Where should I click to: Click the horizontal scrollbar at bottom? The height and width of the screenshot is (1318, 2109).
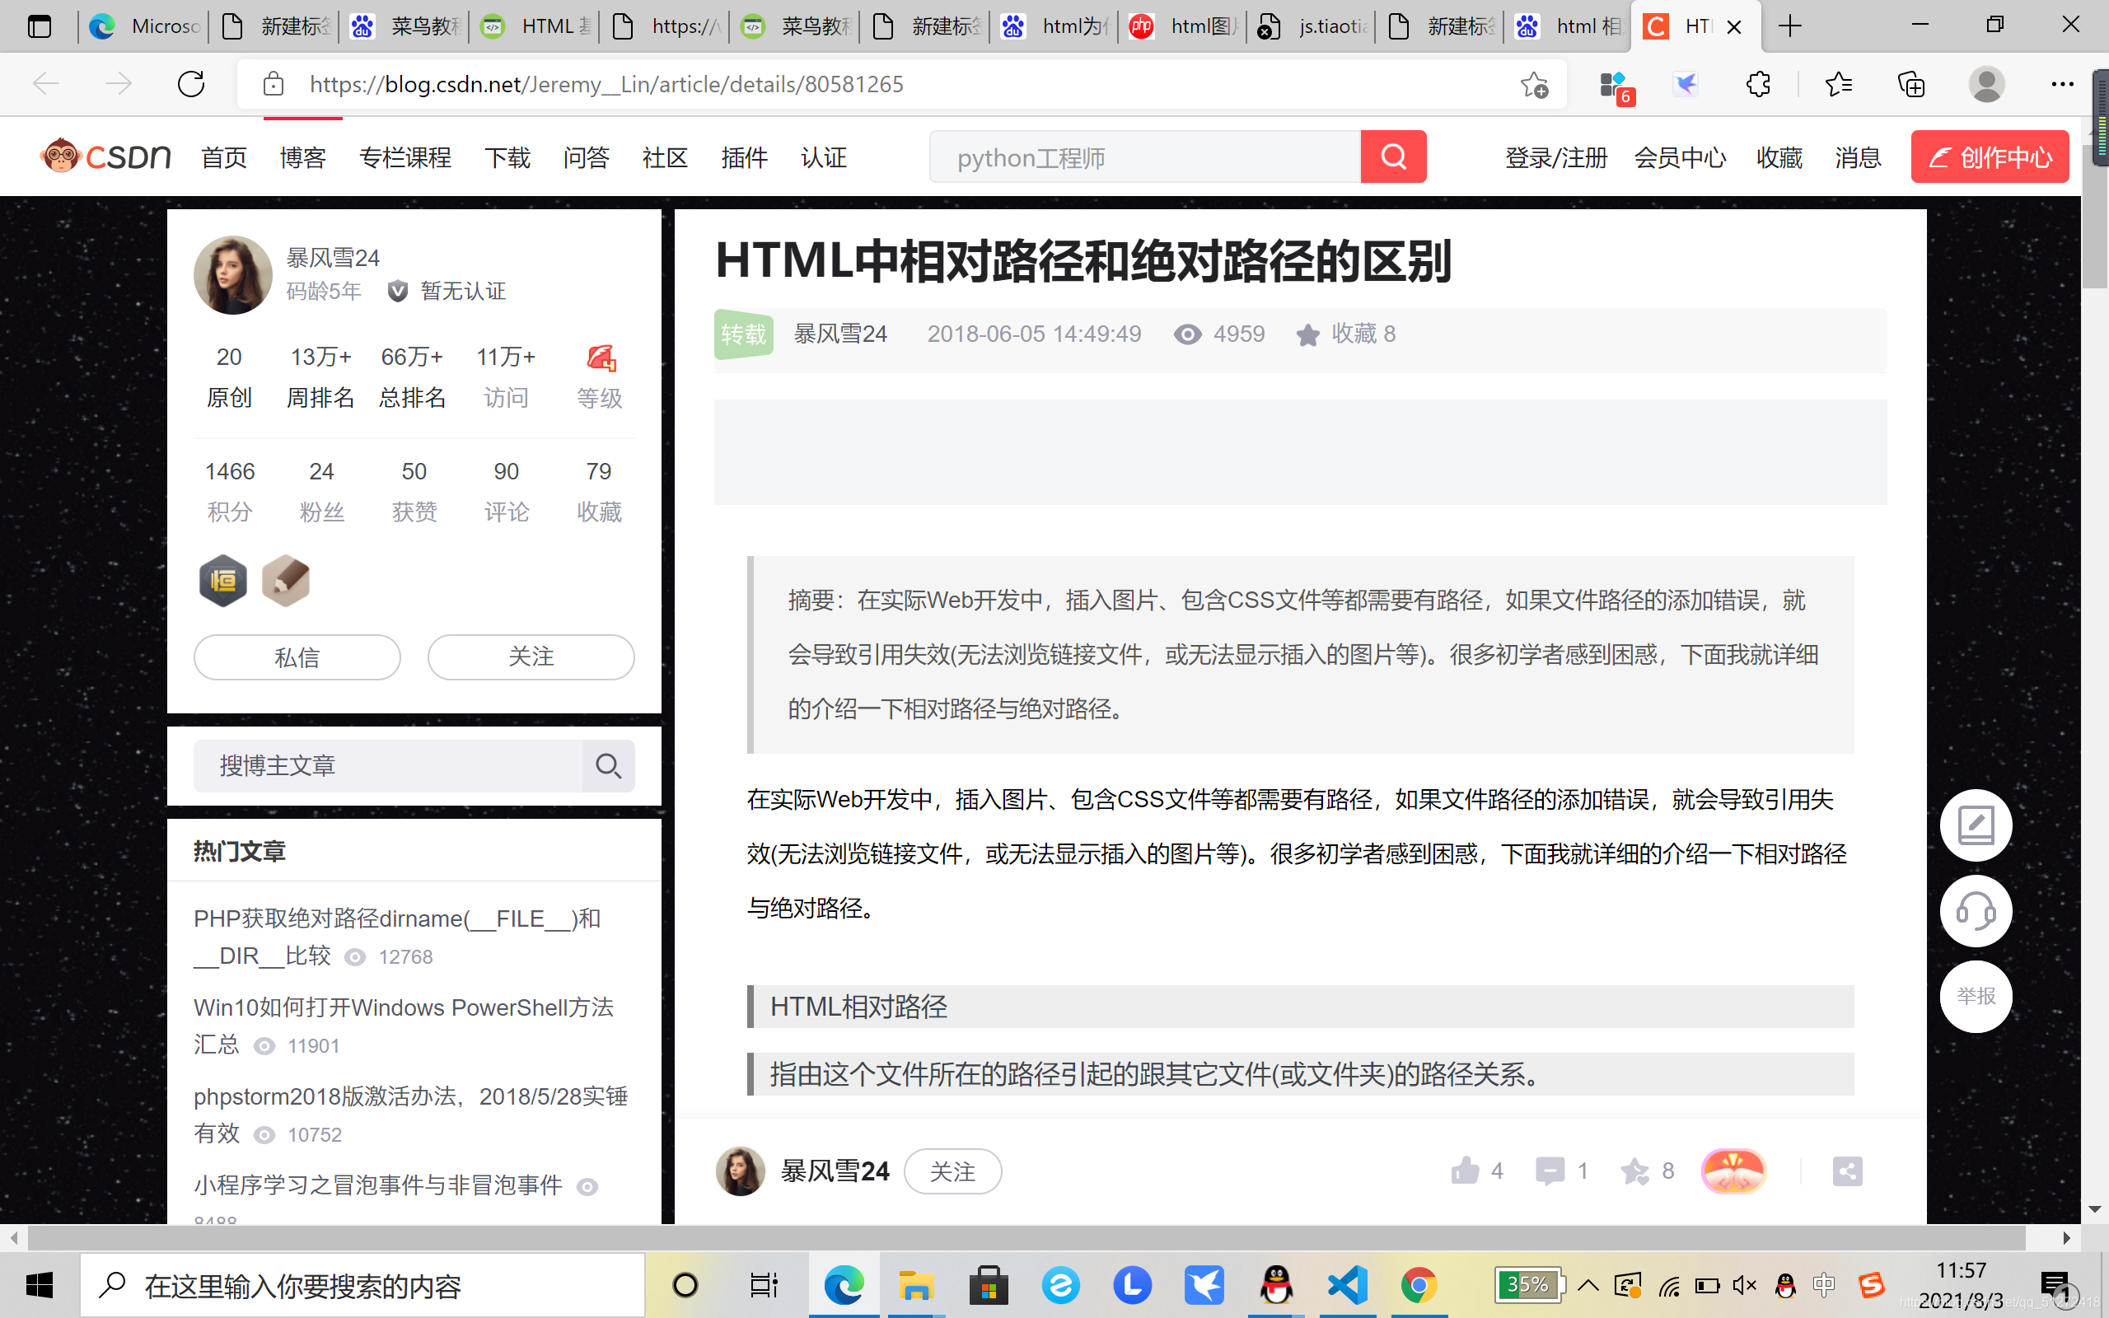(1026, 1238)
